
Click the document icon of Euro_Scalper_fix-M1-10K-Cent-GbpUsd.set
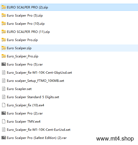4,72
